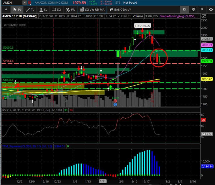Click the ETB label in the header
The height and width of the screenshot is (185, 215).
pyautogui.click(x=118, y=3)
